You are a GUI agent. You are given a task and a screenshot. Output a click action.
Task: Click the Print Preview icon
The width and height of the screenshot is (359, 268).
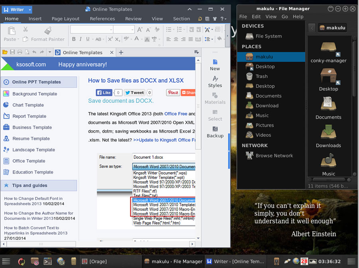27,52
